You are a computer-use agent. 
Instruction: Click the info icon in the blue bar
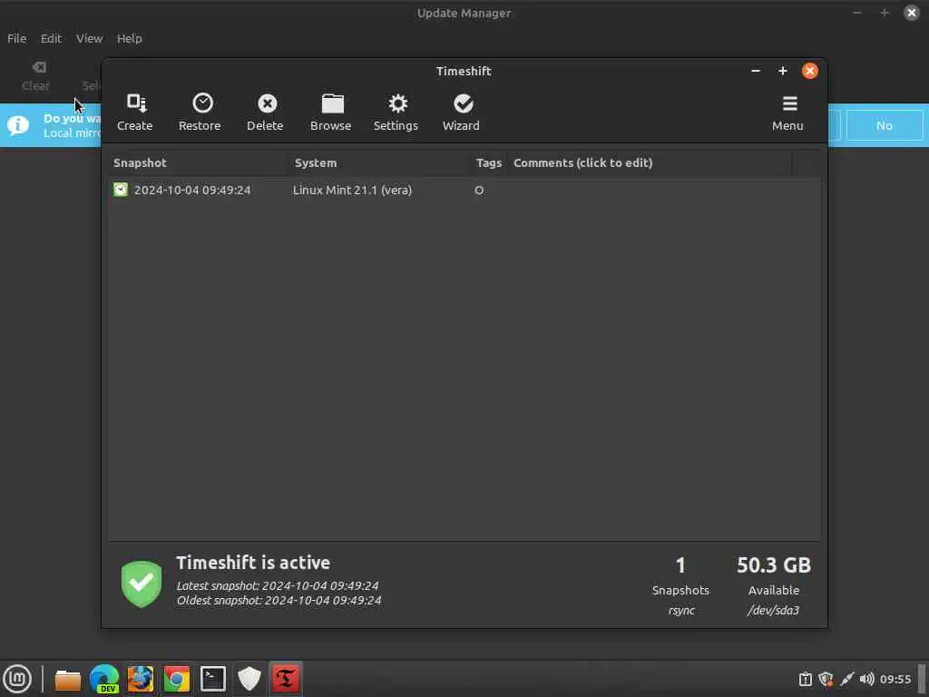coord(18,125)
